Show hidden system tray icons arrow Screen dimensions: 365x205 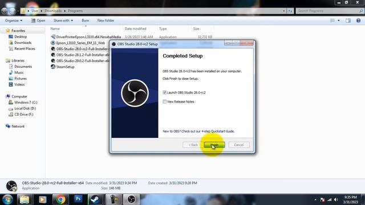[315, 200]
